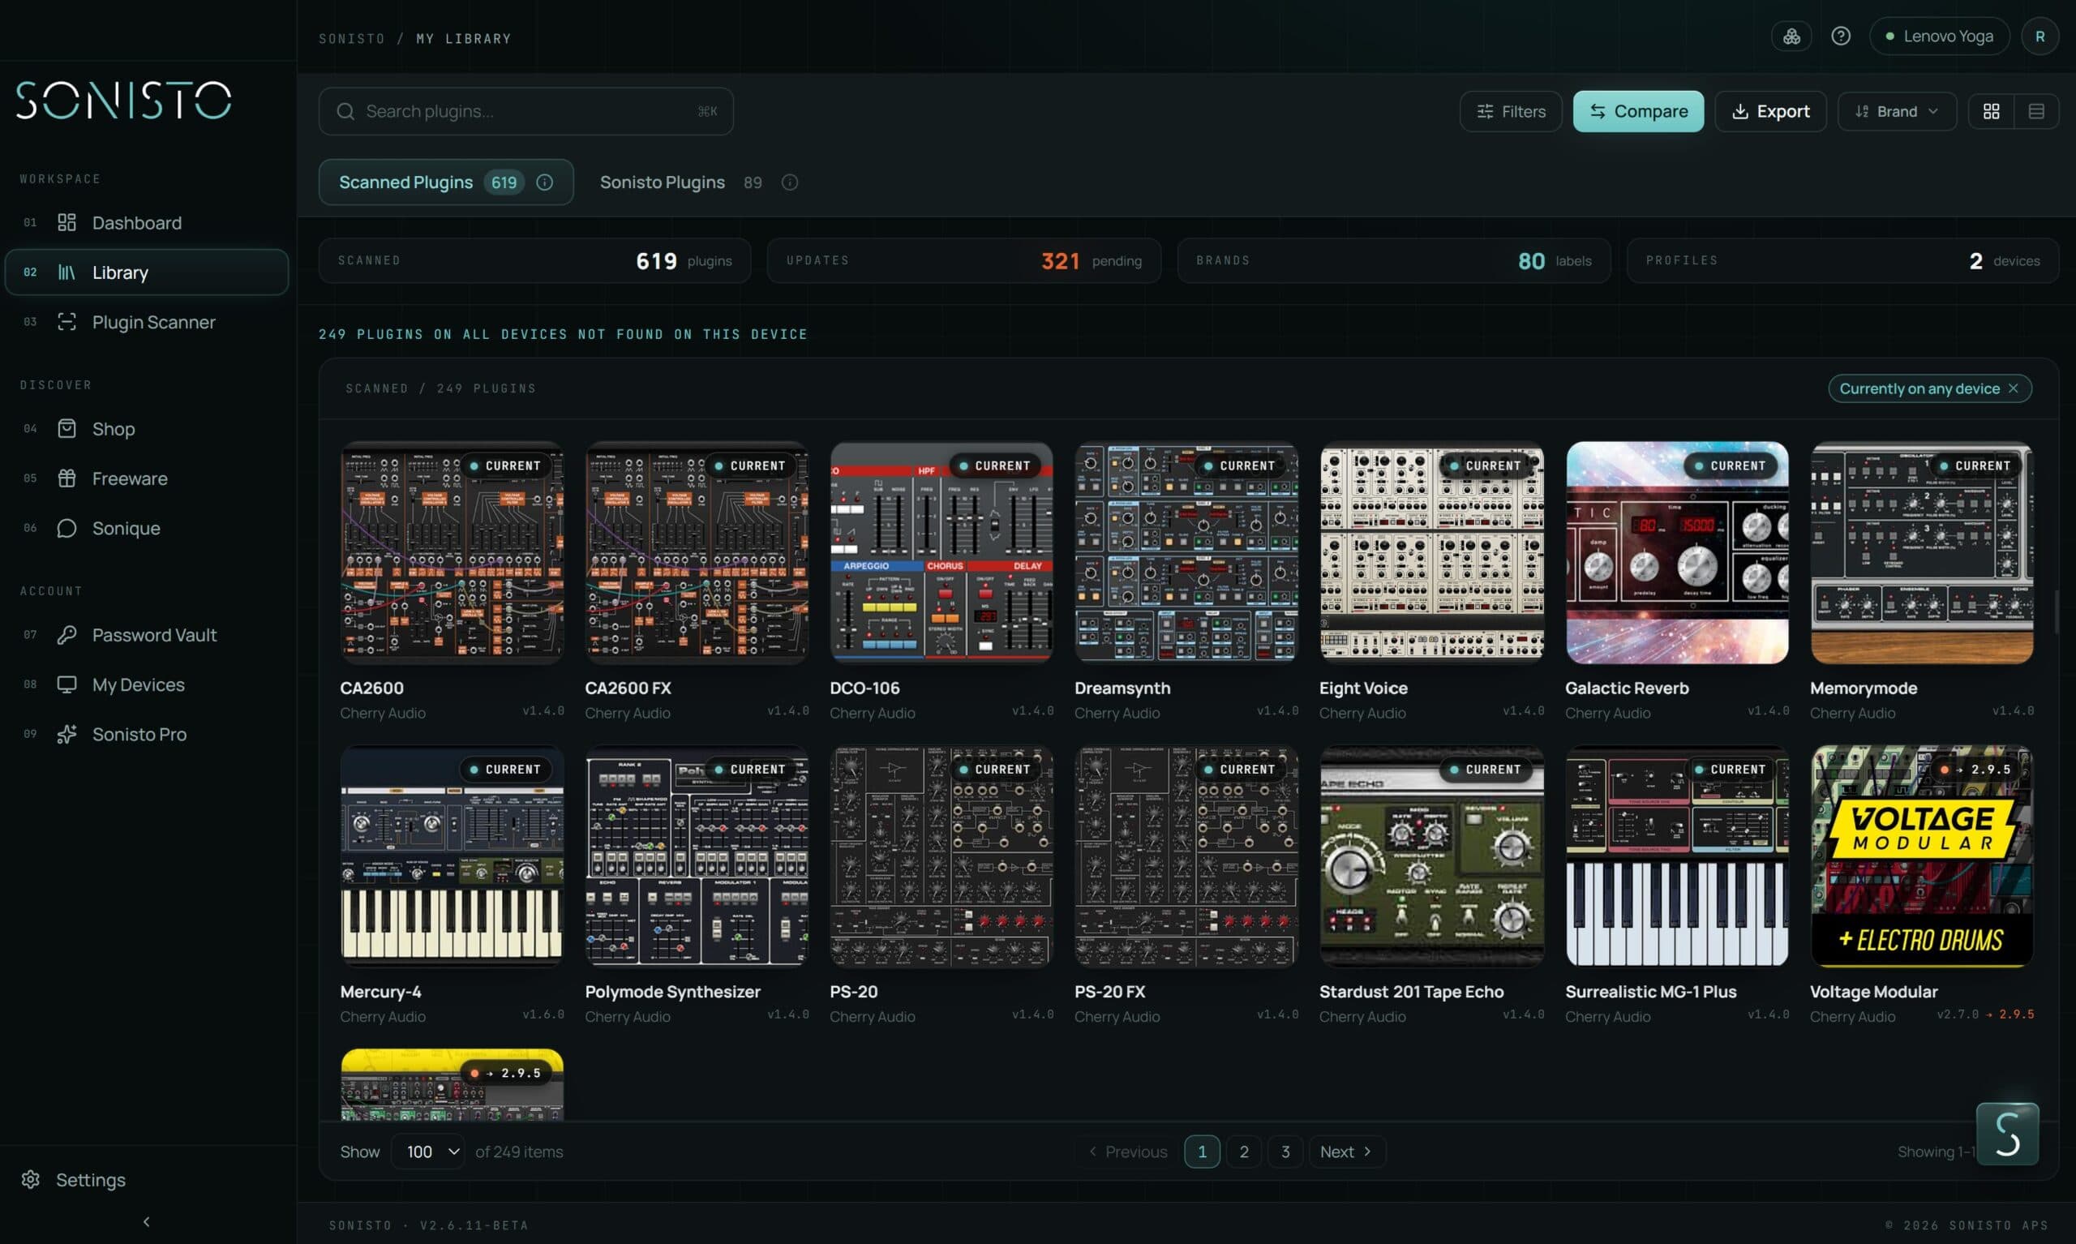Open the Galactic Reverb plugin thumbnail
The width and height of the screenshot is (2076, 1244).
(x=1676, y=553)
